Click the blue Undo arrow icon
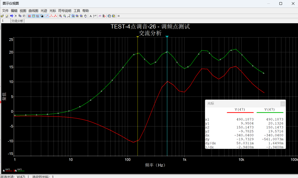298x178 pixels. pos(12,16)
